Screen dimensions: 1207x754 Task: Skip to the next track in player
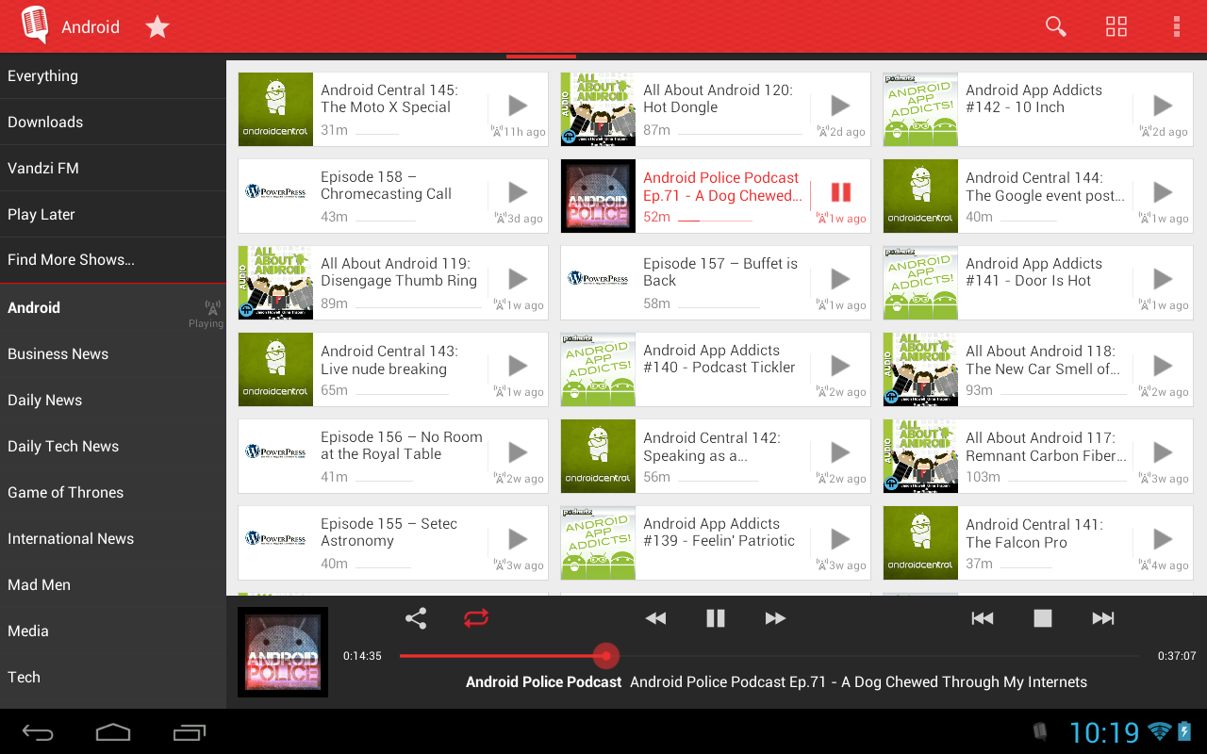1103,618
